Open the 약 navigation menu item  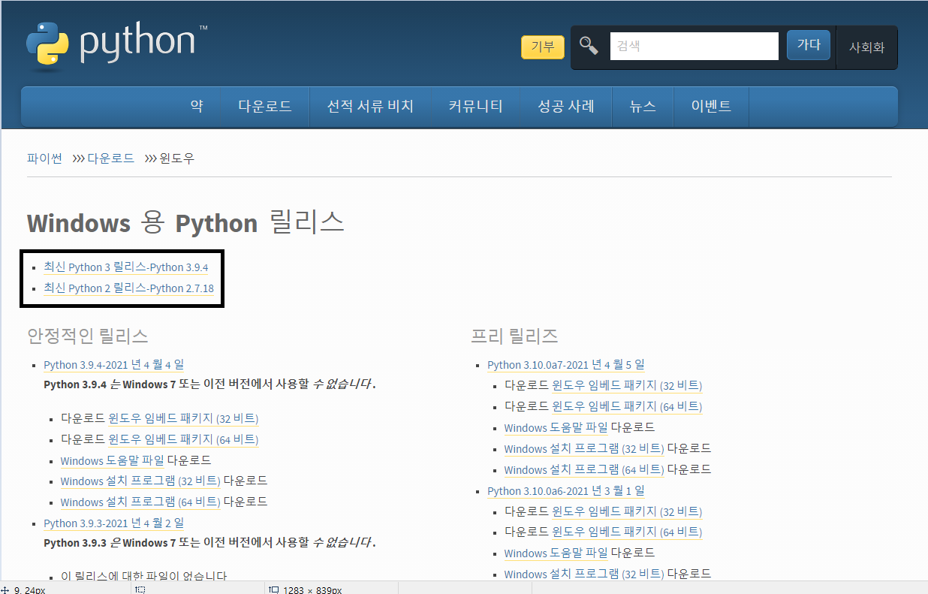[x=197, y=106]
